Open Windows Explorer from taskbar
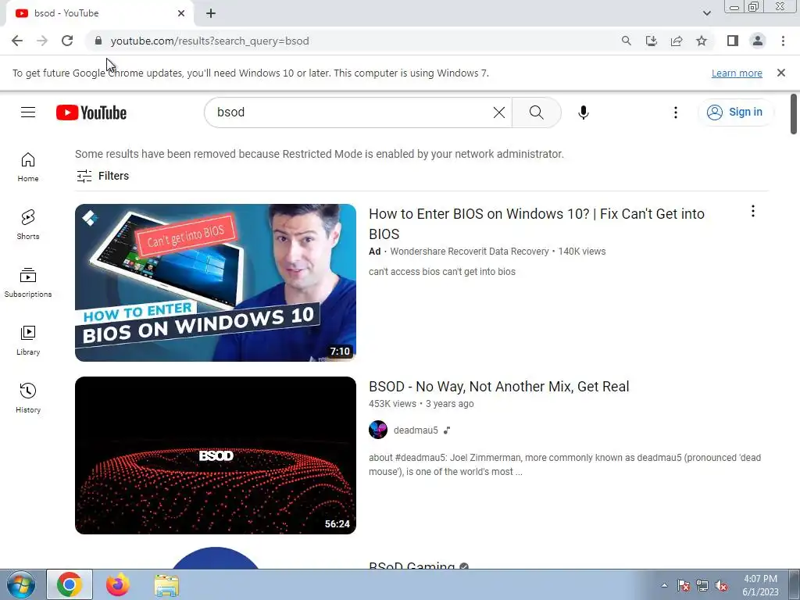Screen dimensions: 800x600 pyautogui.click(x=166, y=585)
